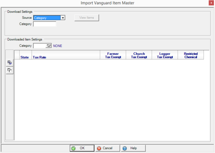Click the Downloaded Item Settings Category field
215x153 pixels.
pos(39,46)
